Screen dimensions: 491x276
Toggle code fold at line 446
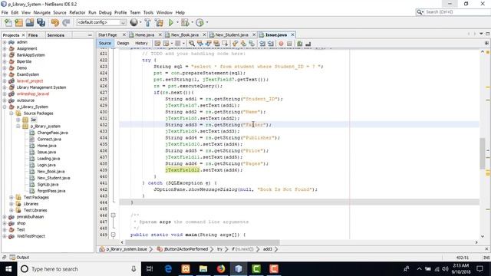[113, 215]
